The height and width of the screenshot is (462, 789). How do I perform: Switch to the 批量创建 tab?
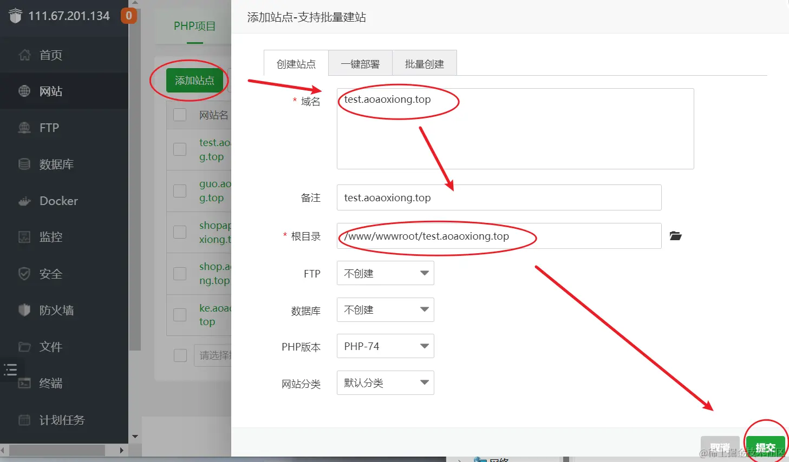tap(425, 63)
